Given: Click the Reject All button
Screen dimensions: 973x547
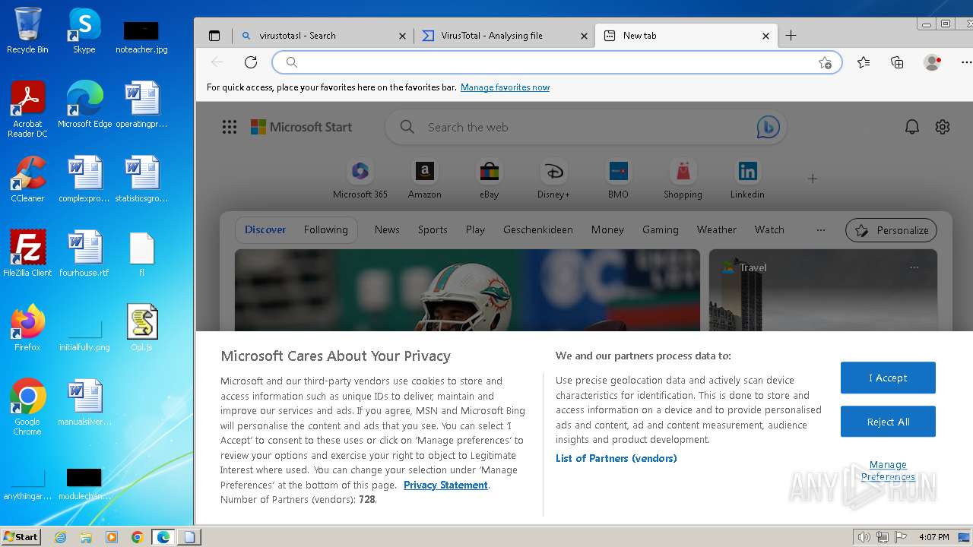Looking at the screenshot, I should point(888,422).
